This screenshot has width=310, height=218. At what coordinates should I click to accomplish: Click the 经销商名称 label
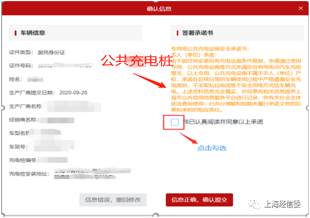[23, 120]
